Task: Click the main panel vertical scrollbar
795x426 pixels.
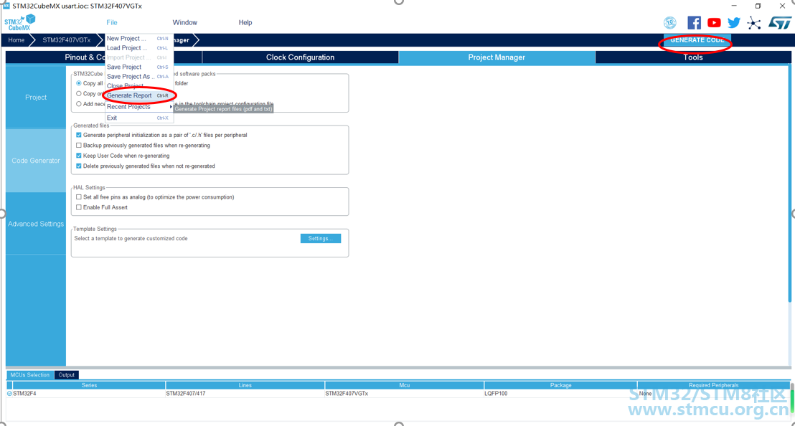Action: pos(790,185)
